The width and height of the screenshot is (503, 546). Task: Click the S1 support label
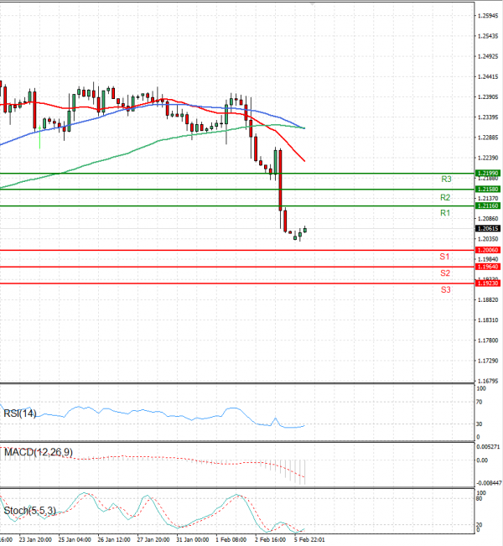[444, 257]
